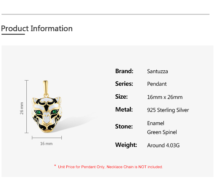The image size is (215, 189).
Task: Click the 16 mm width dimension label
Action: click(x=46, y=144)
